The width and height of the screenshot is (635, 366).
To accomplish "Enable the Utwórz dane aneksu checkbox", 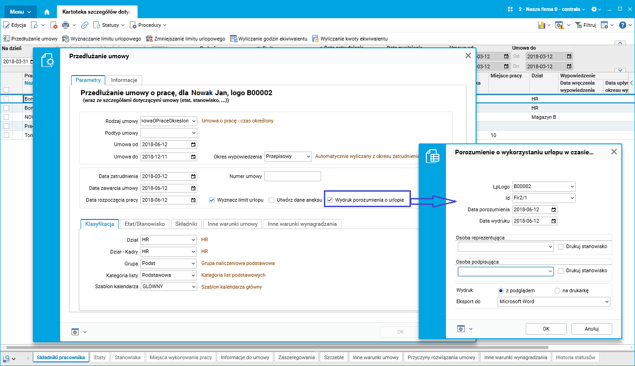I will coord(271,200).
